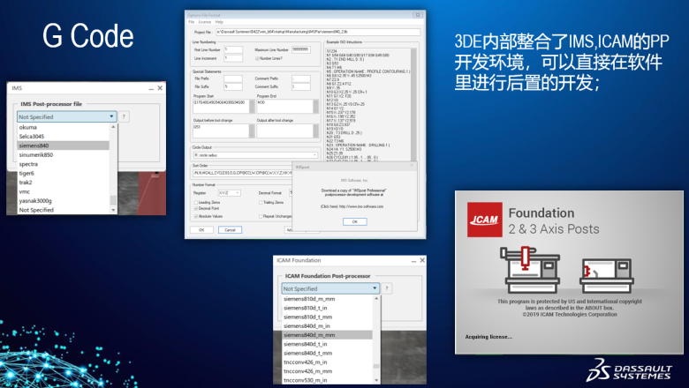
Task: Edit the Maximum Line Number field
Action: coord(301,50)
